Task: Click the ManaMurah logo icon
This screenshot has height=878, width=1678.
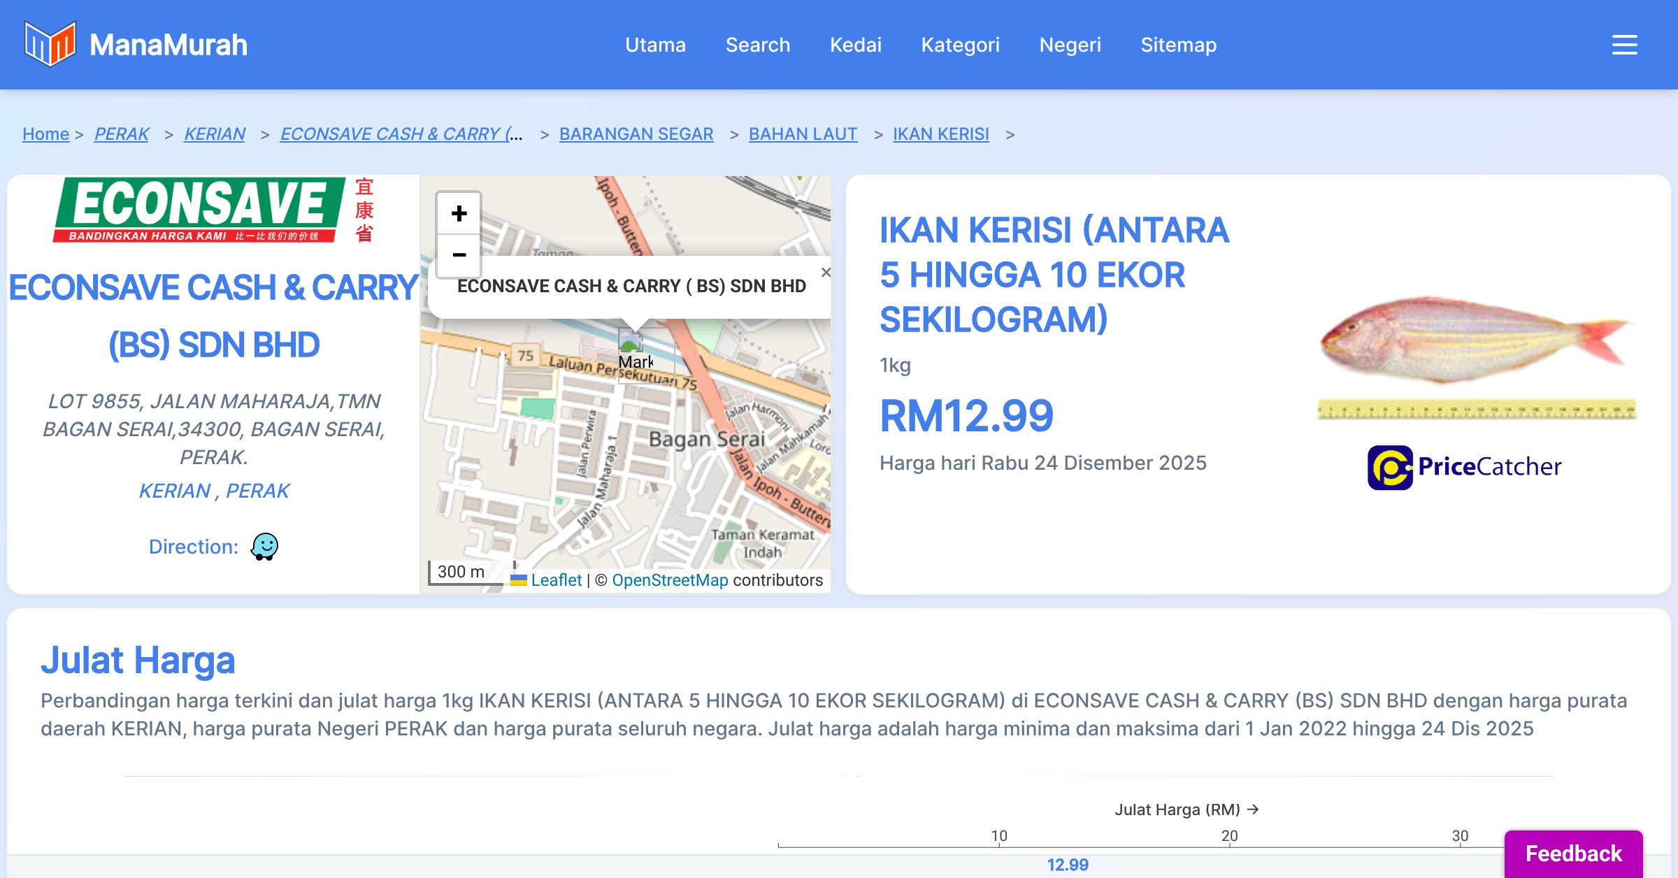Action: coord(50,44)
